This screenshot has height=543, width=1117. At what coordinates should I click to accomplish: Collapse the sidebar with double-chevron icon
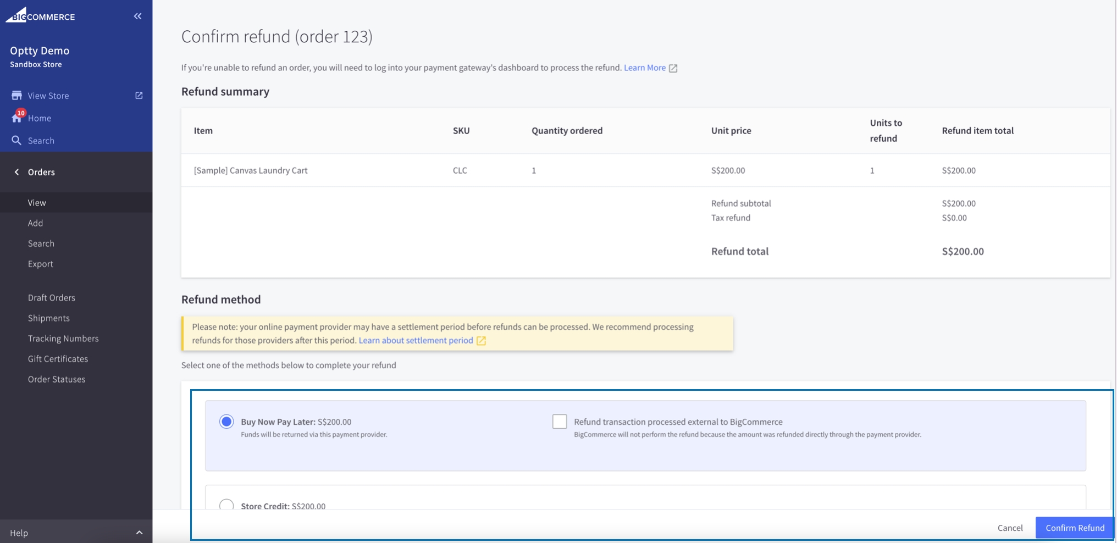[x=137, y=16]
